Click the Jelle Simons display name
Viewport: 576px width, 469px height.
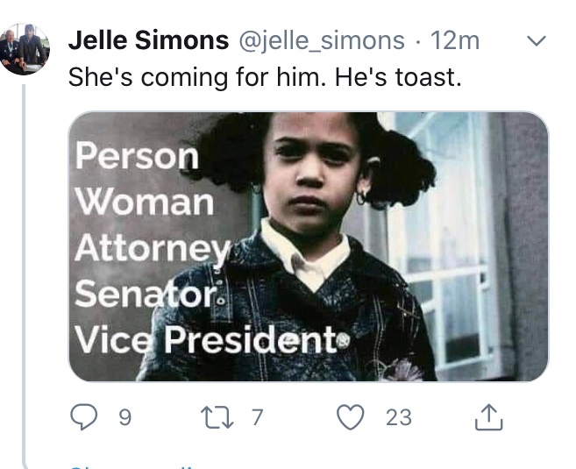click(146, 40)
